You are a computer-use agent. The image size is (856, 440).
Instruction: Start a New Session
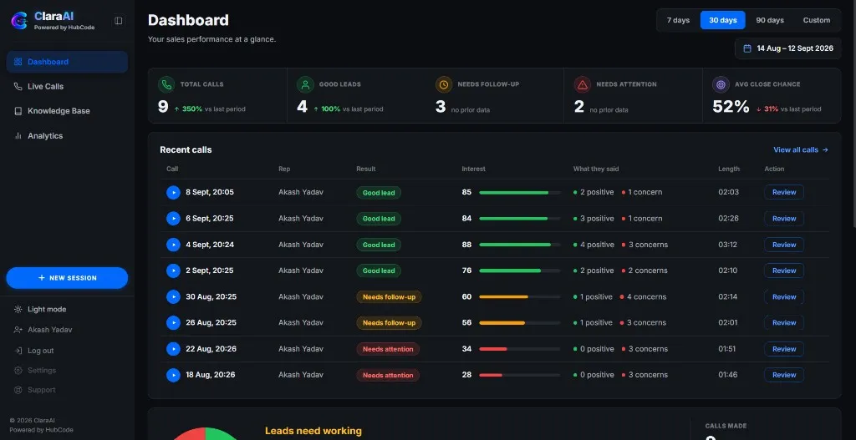click(x=67, y=278)
